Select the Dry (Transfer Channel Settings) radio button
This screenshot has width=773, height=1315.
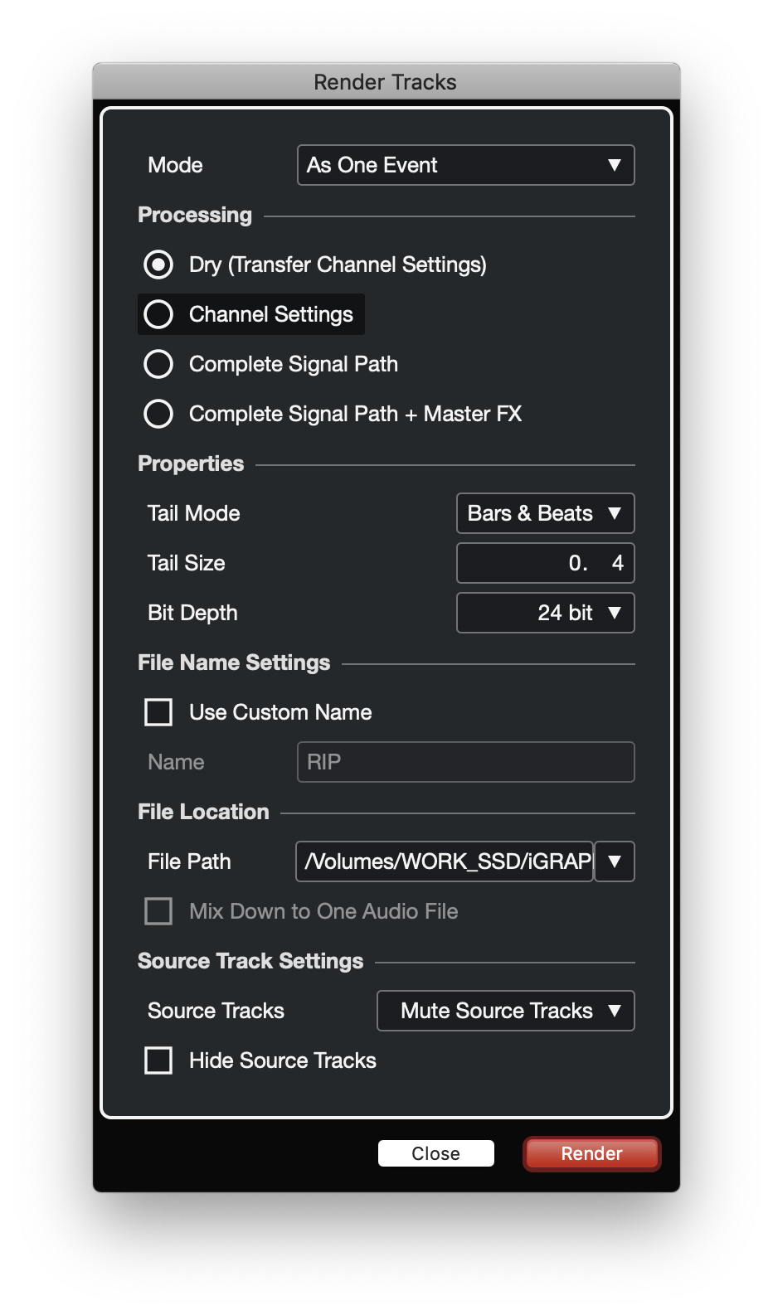coord(158,264)
